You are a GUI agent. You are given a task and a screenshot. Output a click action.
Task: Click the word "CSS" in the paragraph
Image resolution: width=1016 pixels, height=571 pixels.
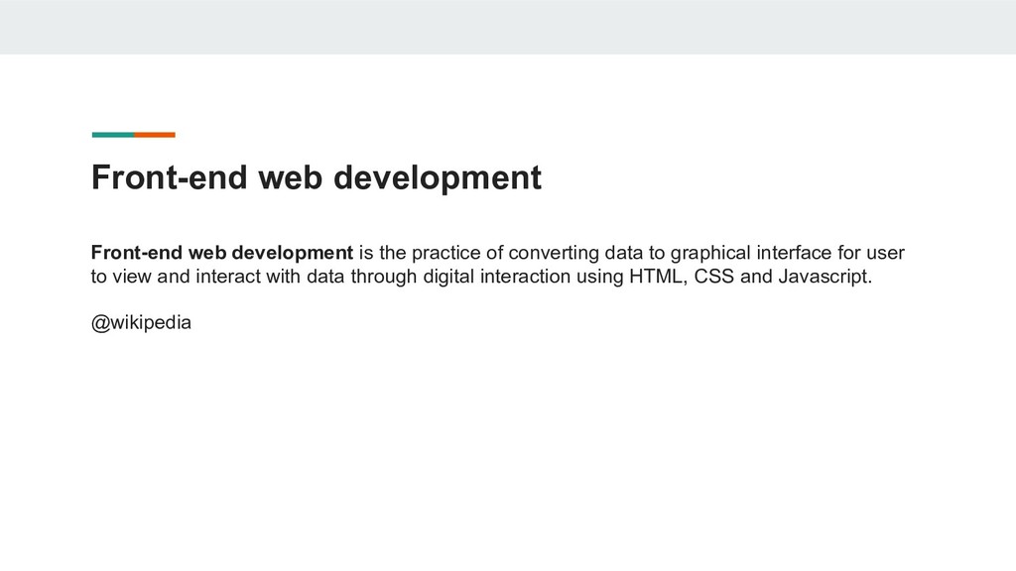tap(714, 276)
